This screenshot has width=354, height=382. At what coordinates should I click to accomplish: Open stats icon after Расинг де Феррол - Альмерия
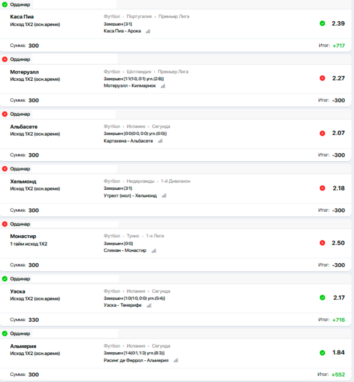175,361
